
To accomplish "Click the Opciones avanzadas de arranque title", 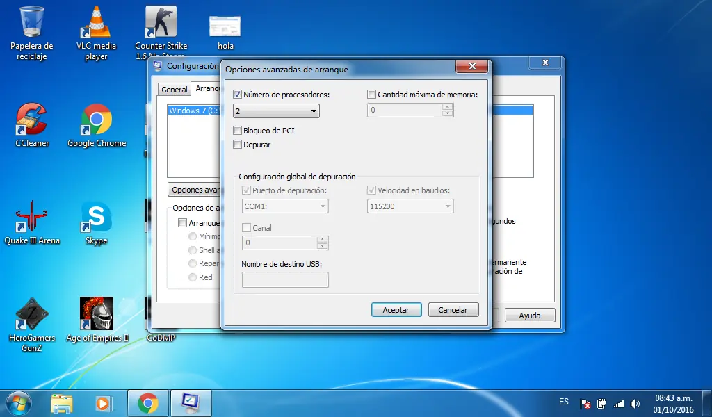I will point(286,69).
